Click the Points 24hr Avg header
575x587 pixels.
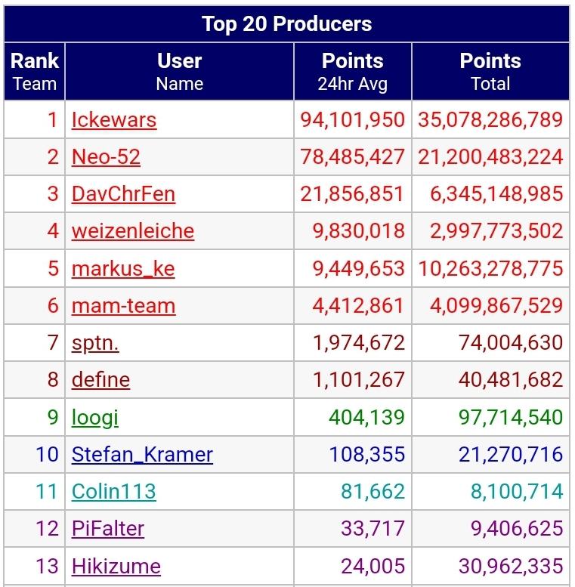[352, 72]
